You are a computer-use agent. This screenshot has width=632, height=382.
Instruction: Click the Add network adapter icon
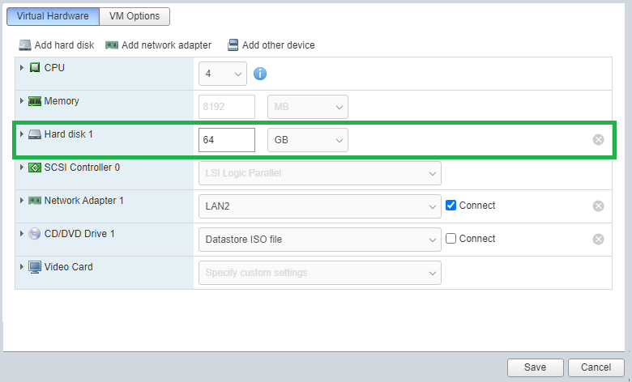click(112, 45)
